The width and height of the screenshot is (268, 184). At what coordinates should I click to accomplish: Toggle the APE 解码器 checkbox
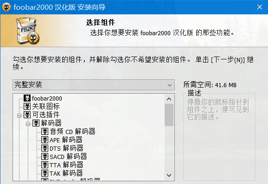pyautogui.click(x=45, y=140)
